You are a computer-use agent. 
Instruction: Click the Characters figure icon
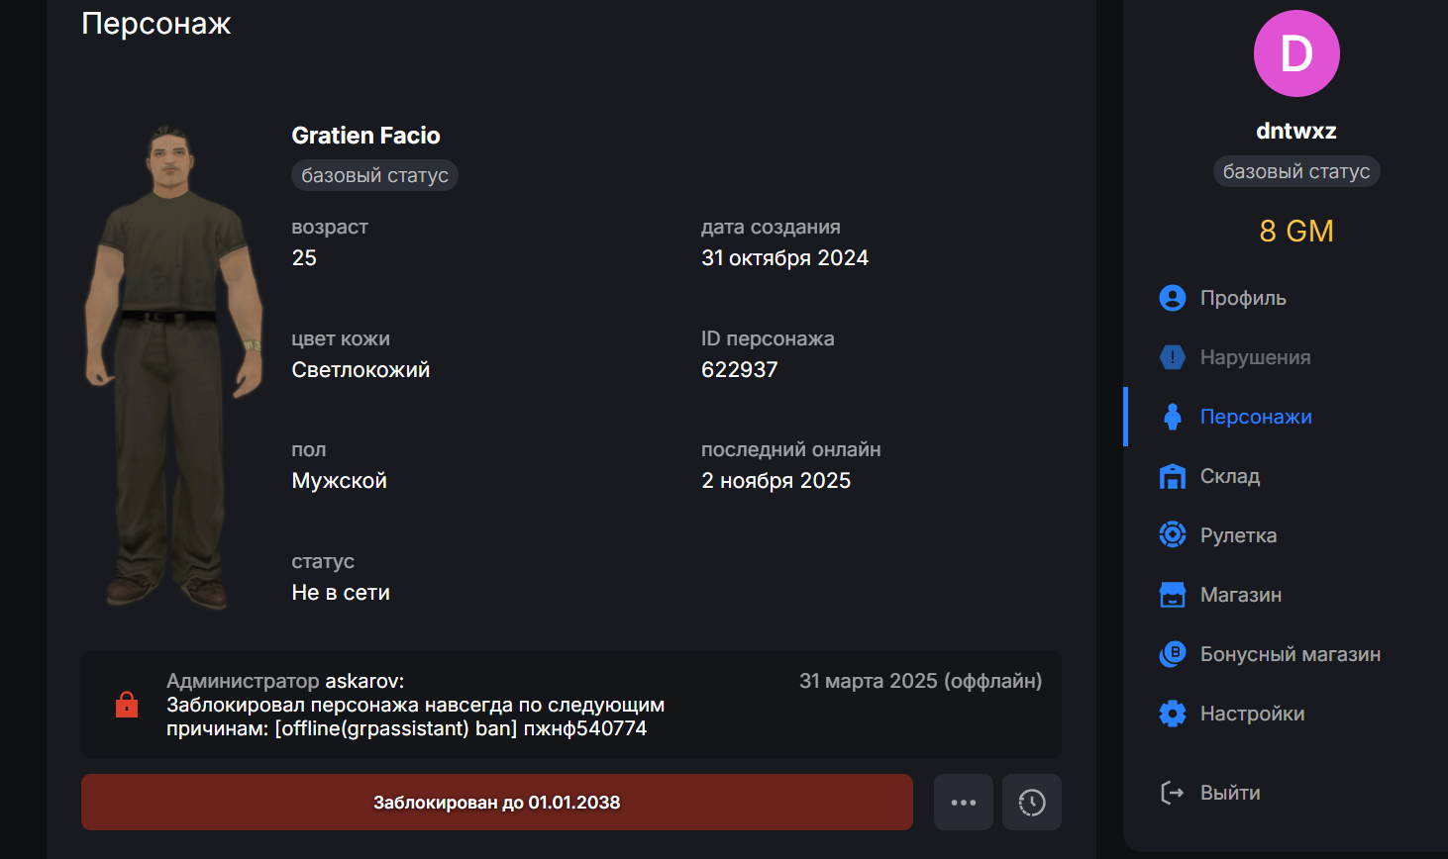click(1172, 417)
